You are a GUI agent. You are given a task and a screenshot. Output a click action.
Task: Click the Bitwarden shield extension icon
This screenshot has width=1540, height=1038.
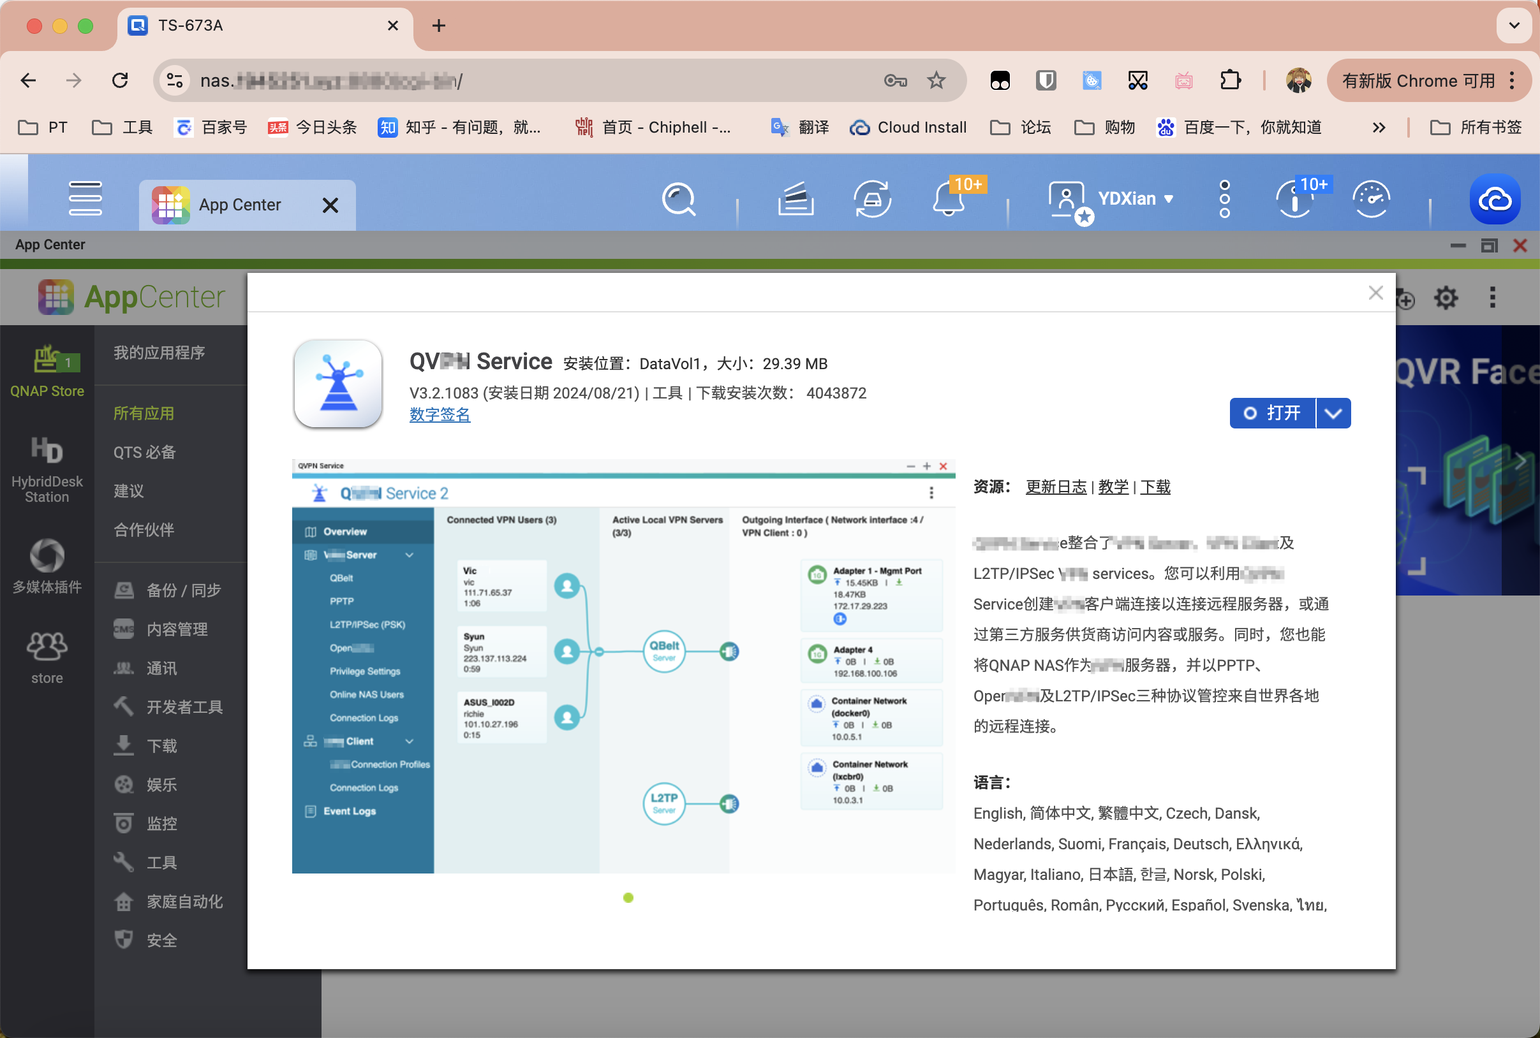coord(1046,81)
